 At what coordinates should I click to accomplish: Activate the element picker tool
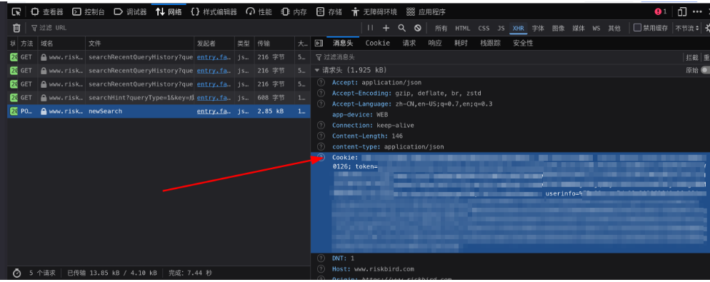[x=16, y=11]
